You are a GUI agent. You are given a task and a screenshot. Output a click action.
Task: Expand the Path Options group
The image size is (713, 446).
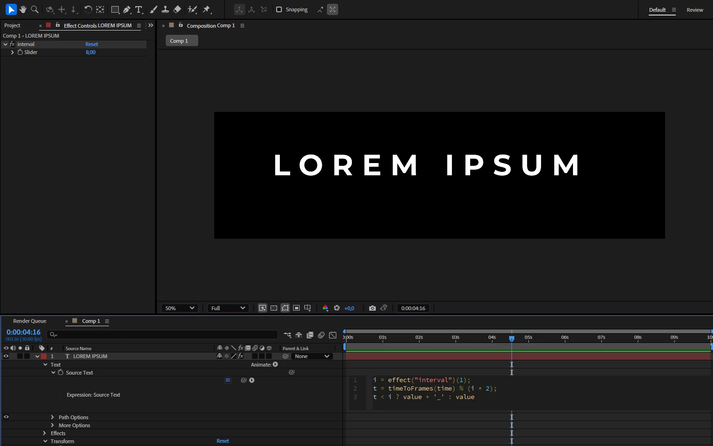(52, 417)
